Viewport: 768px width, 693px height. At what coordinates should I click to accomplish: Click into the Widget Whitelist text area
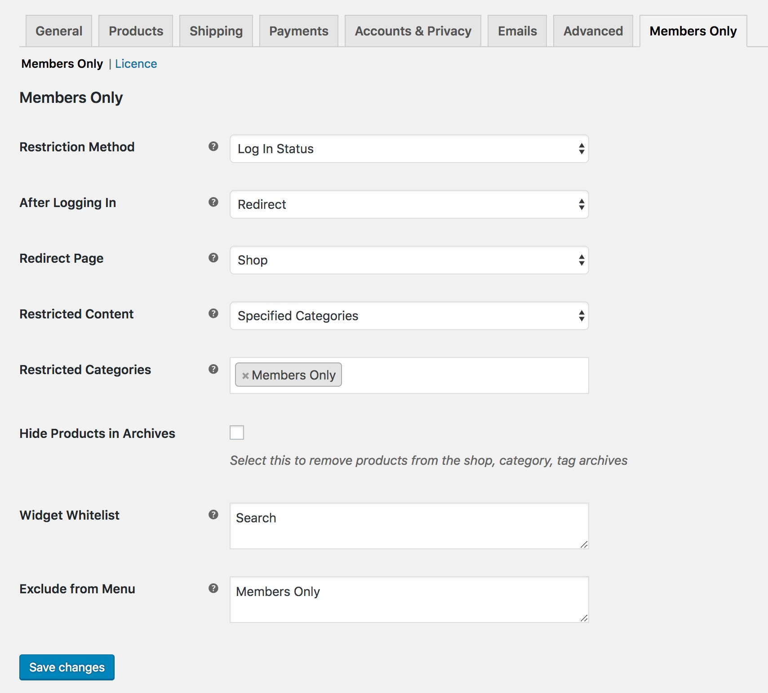(x=409, y=526)
